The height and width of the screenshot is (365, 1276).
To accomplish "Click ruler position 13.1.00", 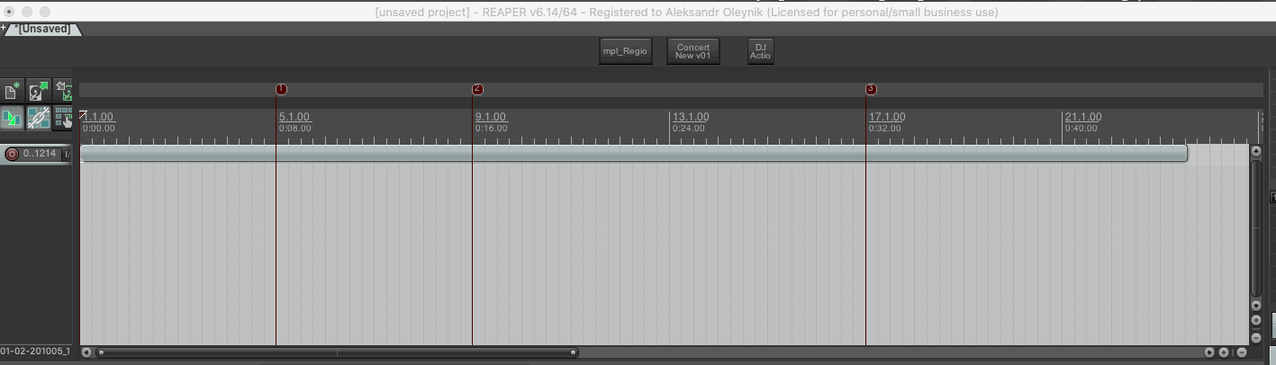I will [x=691, y=117].
